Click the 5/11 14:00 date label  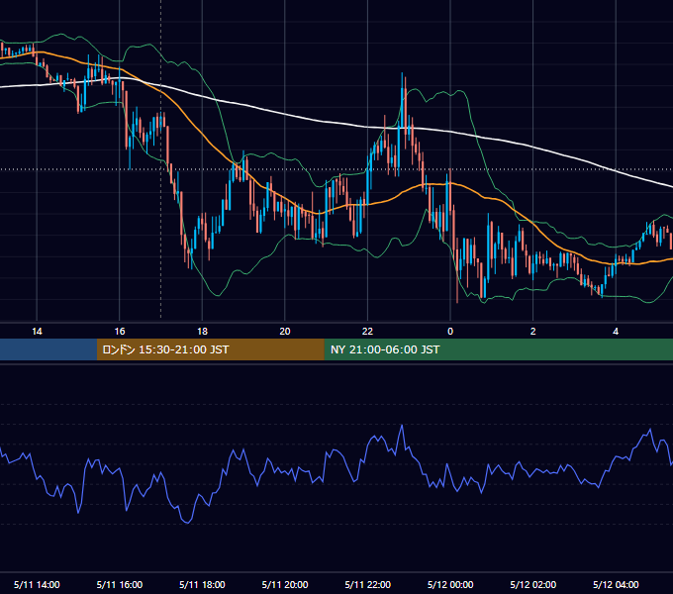[37, 584]
